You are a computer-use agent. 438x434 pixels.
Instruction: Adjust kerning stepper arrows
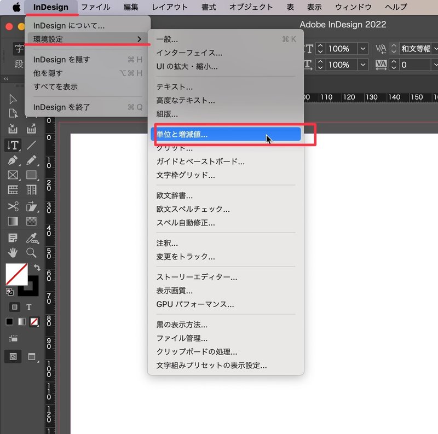[x=394, y=49]
